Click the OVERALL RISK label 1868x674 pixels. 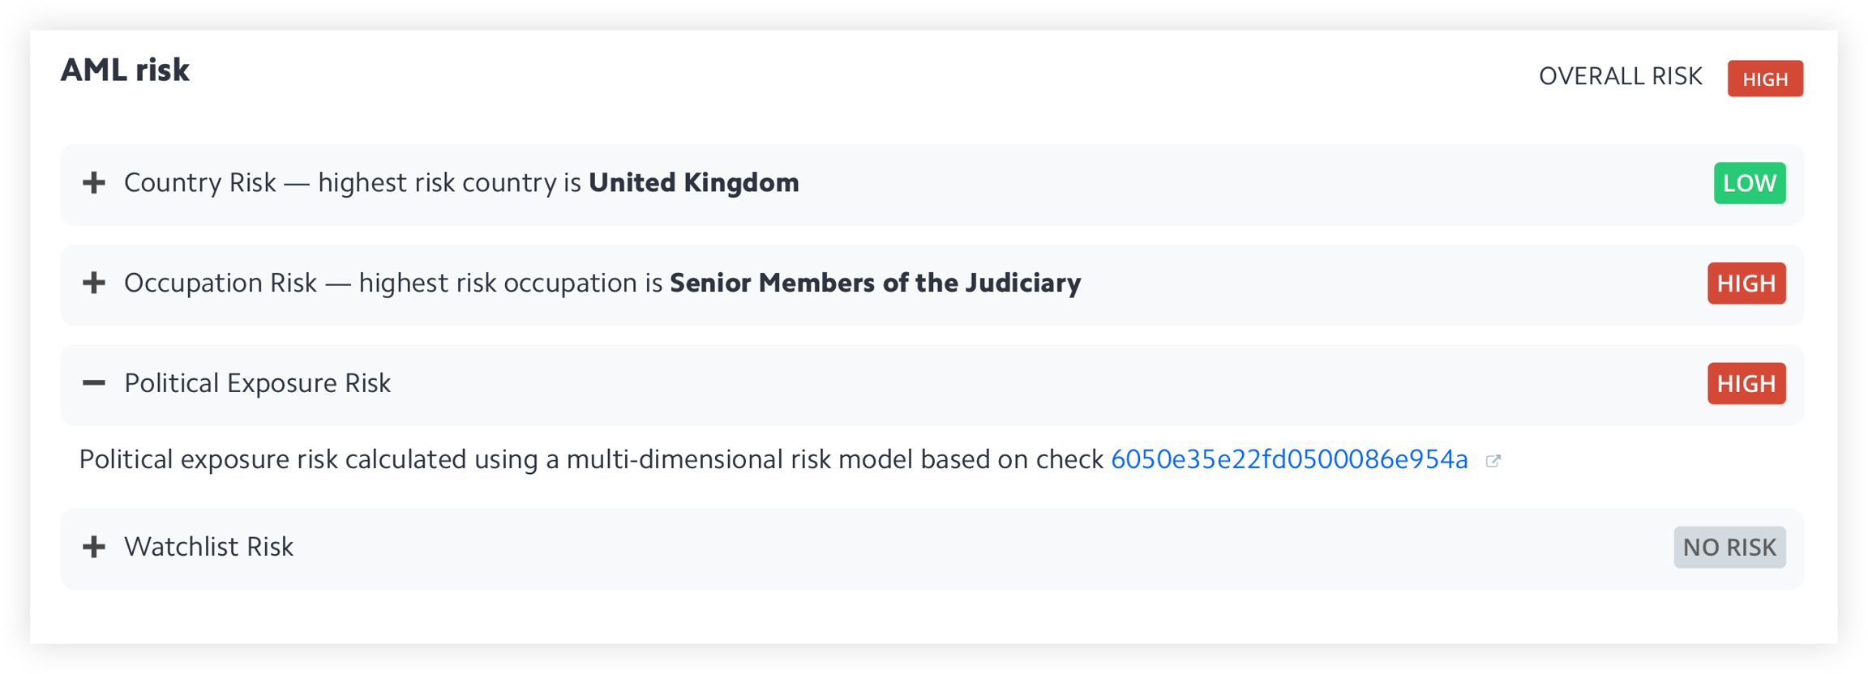[x=1620, y=76]
